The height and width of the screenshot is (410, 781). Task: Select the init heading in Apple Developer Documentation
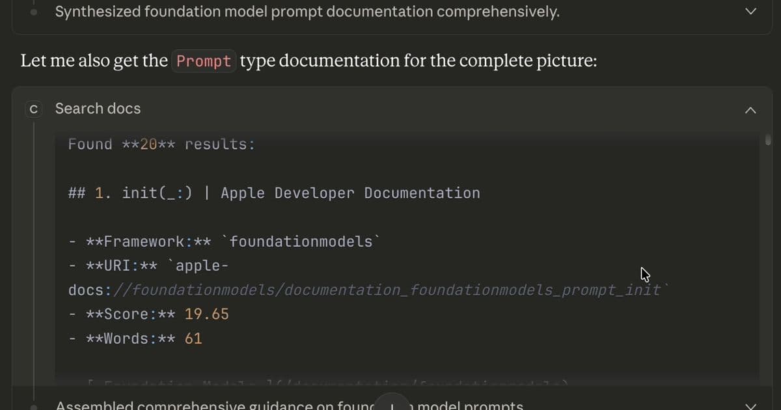pyautogui.click(x=274, y=193)
